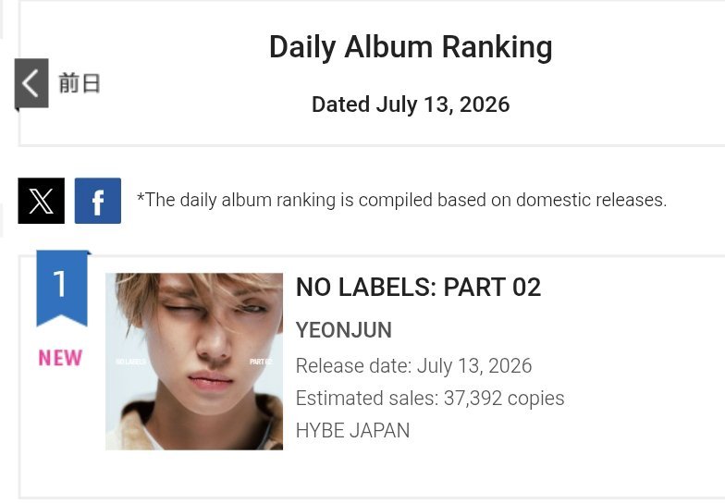Click the previous day back arrow icon
Viewport: 725px width, 504px height.
(31, 83)
